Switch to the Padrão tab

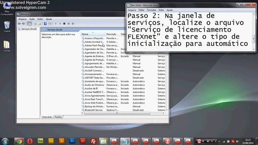coord(58,117)
